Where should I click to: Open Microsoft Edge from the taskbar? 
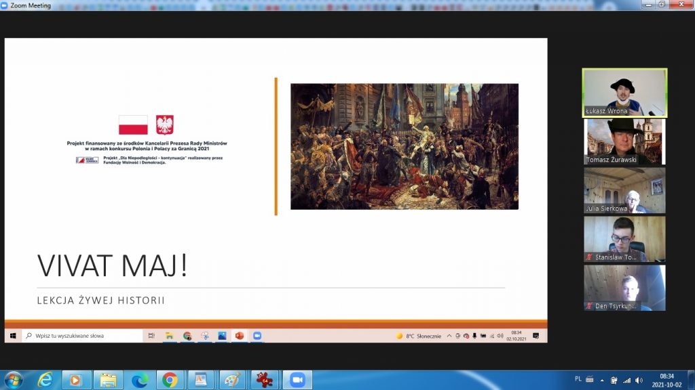coord(139,380)
